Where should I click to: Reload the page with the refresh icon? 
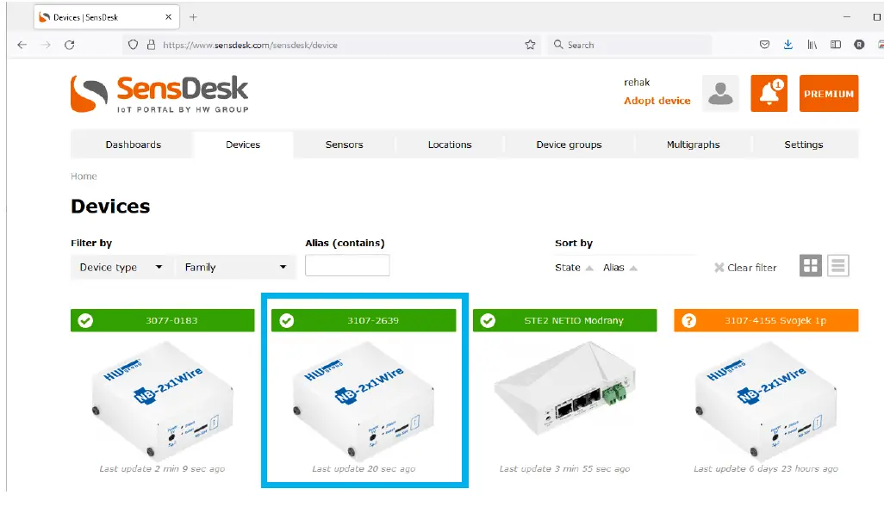(69, 45)
